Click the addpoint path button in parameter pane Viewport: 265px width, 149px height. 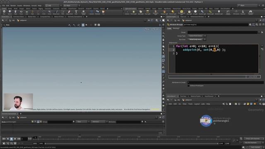[x=187, y=20]
